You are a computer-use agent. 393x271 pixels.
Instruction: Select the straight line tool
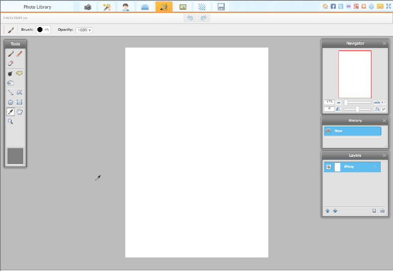(10, 92)
